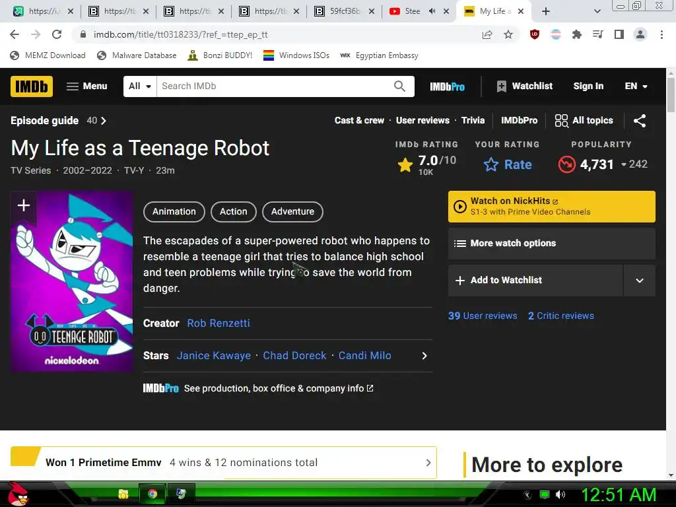676x507 pixels.
Task: Click the magnifying glass search icon
Action: tap(399, 86)
